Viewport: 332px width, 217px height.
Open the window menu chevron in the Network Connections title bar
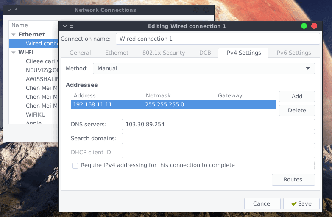(x=9, y=10)
